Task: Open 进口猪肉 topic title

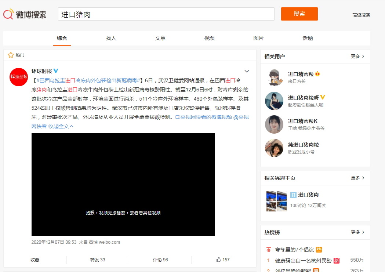Action: click(308, 195)
